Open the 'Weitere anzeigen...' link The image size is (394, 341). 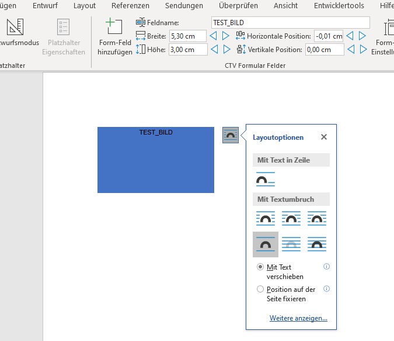coord(298,318)
